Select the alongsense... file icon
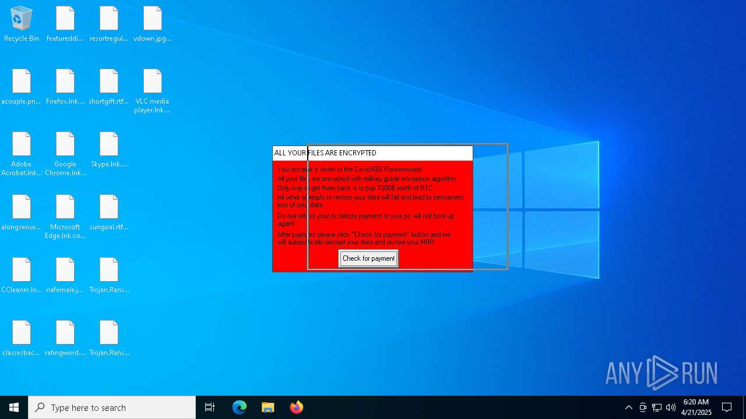The image size is (746, 419). coord(22,212)
